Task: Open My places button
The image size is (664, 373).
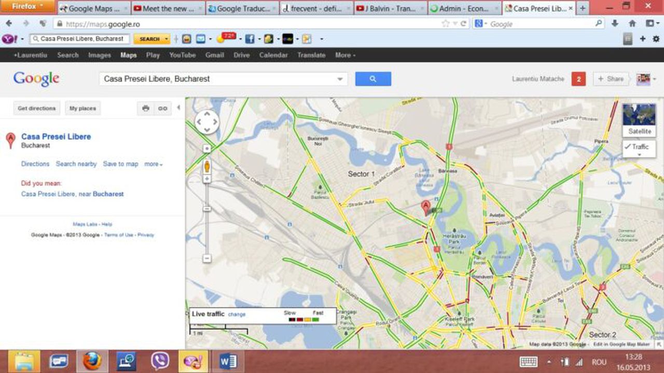Action: pyautogui.click(x=83, y=108)
